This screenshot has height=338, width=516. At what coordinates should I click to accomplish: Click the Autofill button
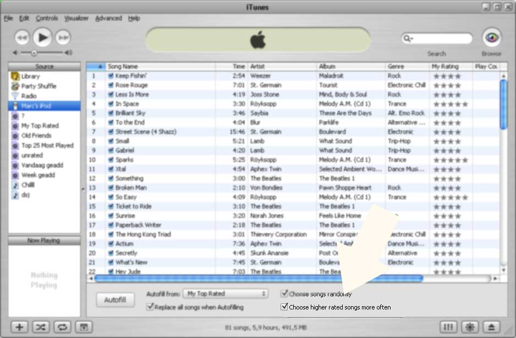tap(115, 300)
